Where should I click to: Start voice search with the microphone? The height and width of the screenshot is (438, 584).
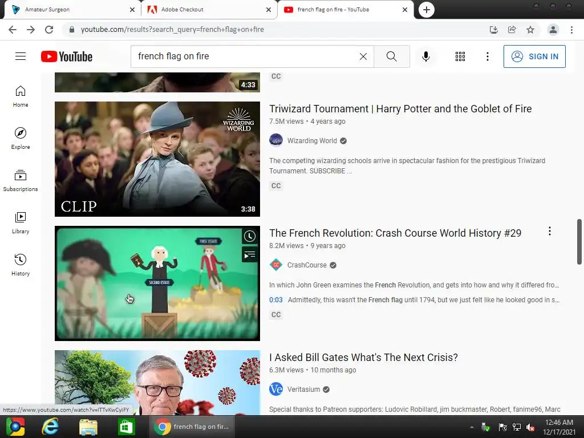(x=425, y=56)
